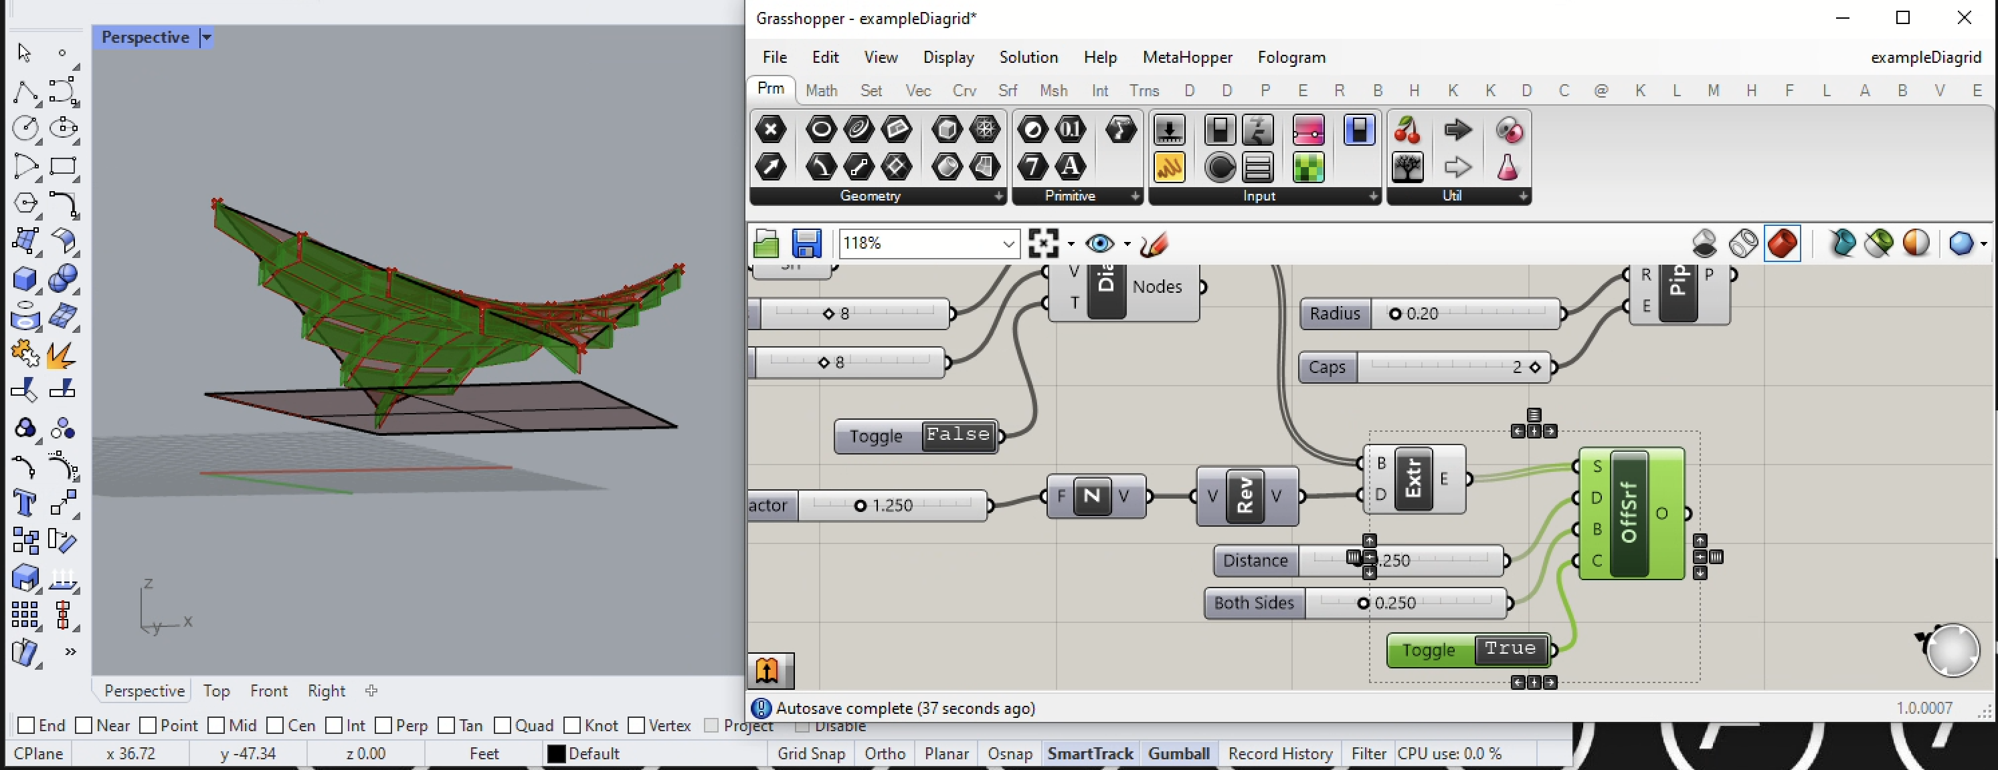Select the Rhino pointer select tool
The height and width of the screenshot is (770, 1998).
tap(24, 53)
